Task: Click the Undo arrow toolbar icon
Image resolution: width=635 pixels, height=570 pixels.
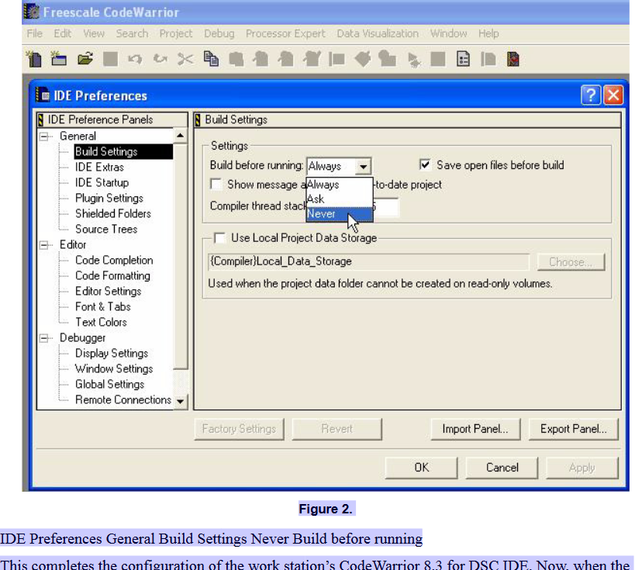Action: 135,59
